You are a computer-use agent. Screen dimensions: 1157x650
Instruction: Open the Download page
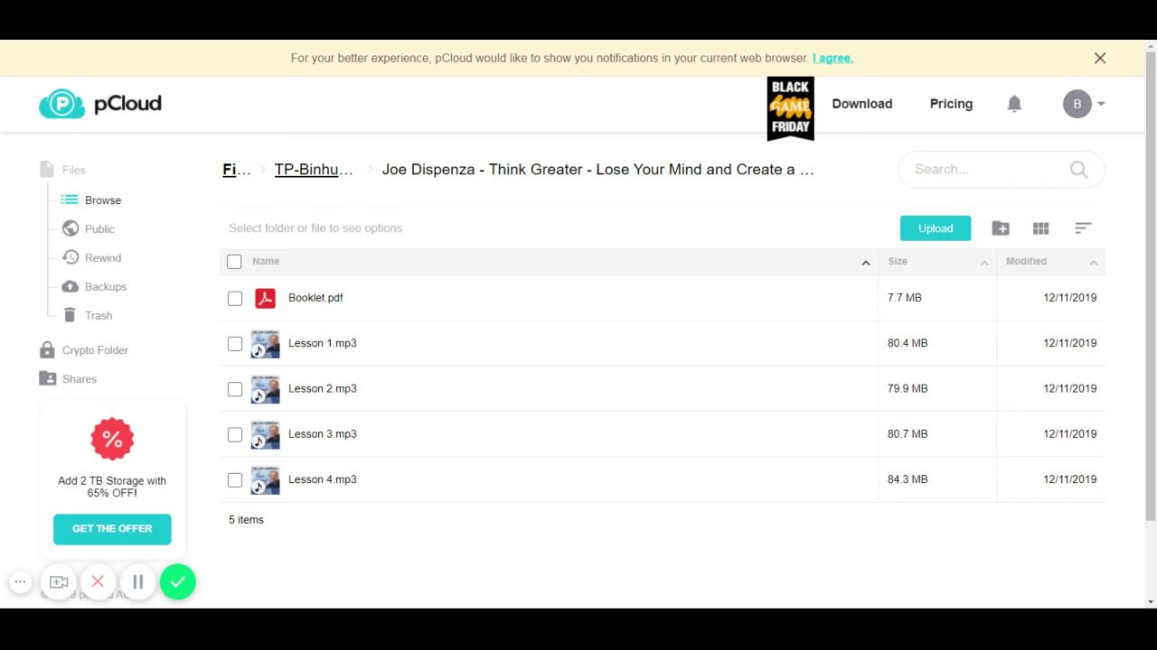coord(861,104)
